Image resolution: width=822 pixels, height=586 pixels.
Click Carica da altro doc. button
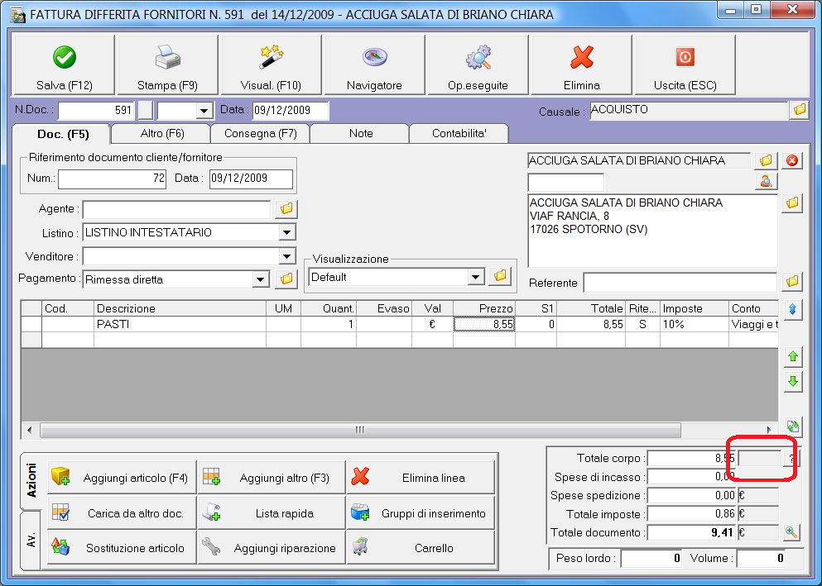[x=122, y=513]
